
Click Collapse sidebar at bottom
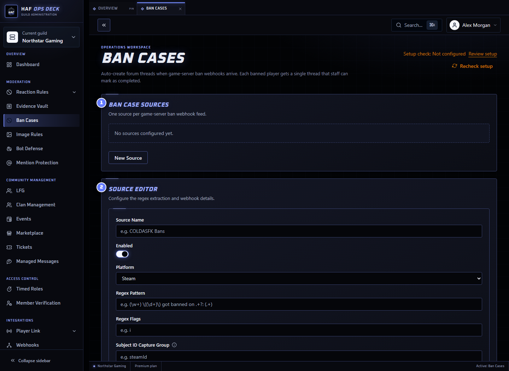[31, 361]
